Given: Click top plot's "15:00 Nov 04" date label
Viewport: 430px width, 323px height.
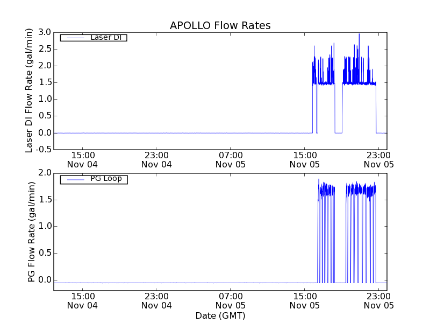Looking at the screenshot, I should click(x=83, y=160).
